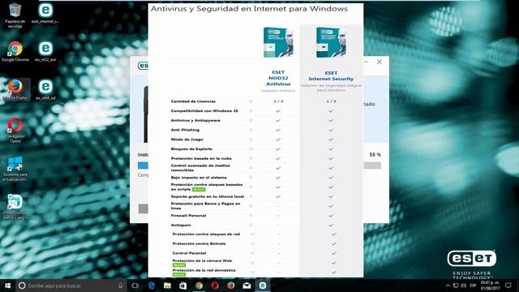The height and width of the screenshot is (292, 519).
Task: Open the Windows Start menu
Action: coord(7,286)
